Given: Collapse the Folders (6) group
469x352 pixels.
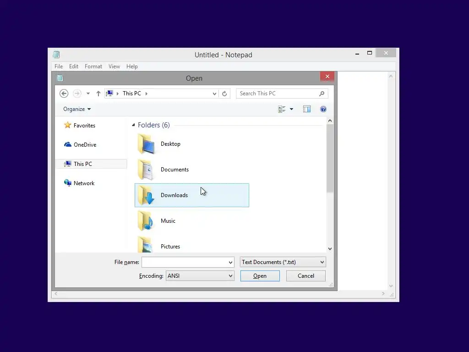Looking at the screenshot, I should point(133,125).
